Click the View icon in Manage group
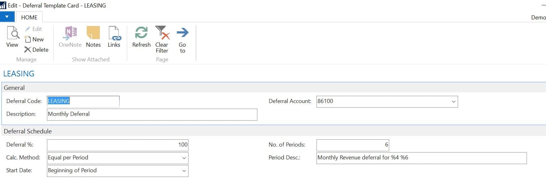Image resolution: width=546 pixels, height=186 pixels. (13, 36)
